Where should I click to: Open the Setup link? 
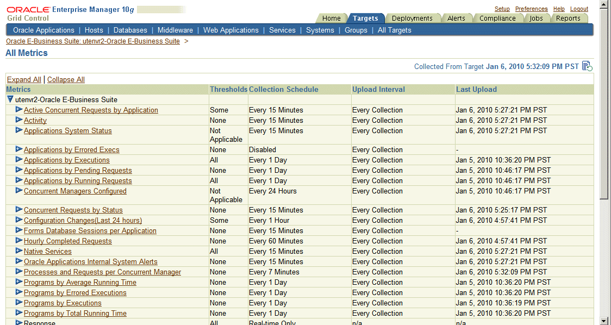pos(502,9)
